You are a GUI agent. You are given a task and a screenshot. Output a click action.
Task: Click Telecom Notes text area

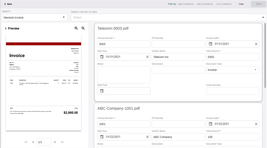124,75
